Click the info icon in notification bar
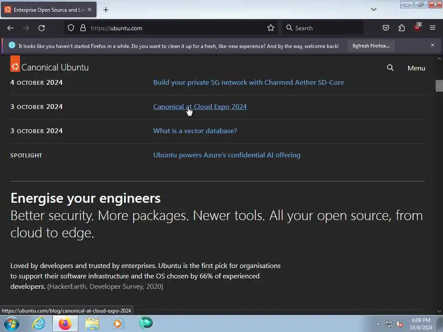 [12, 45]
